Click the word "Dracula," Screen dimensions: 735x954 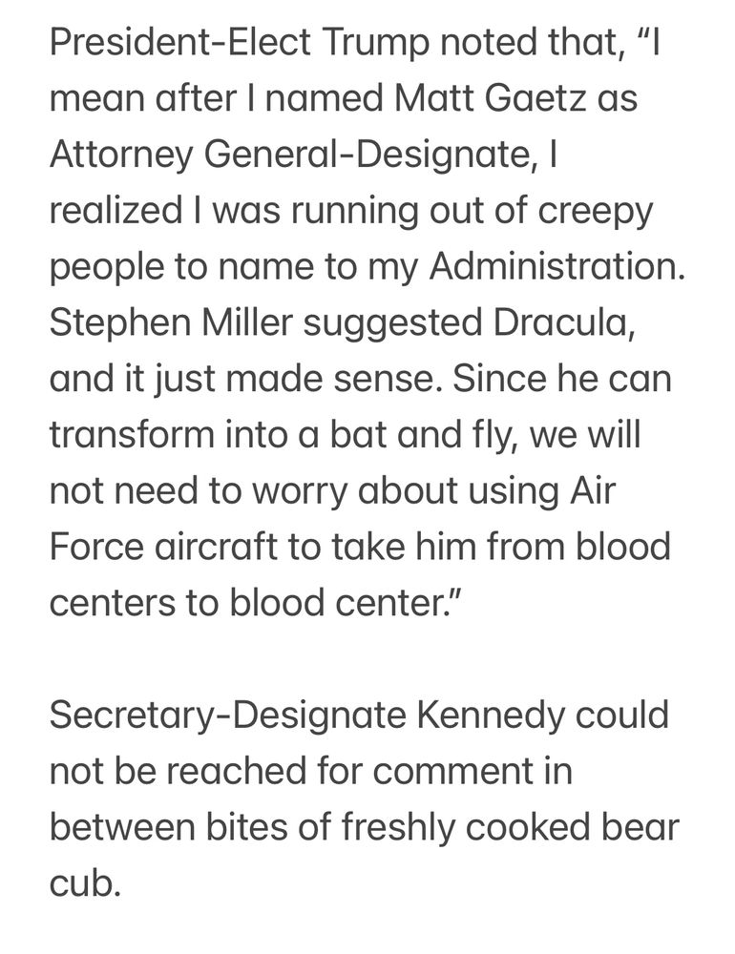[x=564, y=322]
